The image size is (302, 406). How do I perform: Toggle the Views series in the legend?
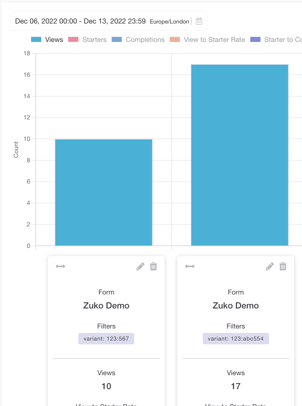(54, 39)
